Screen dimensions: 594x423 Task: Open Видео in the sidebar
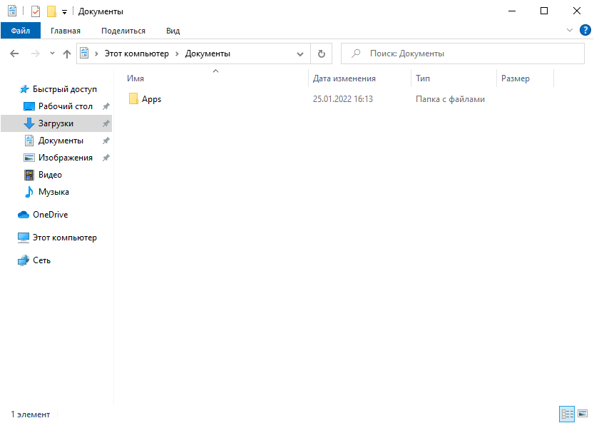[50, 175]
